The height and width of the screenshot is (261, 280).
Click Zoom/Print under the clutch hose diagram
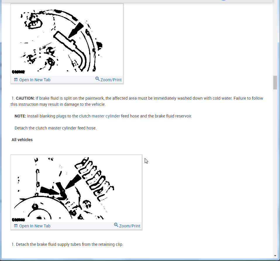pyautogui.click(x=108, y=79)
